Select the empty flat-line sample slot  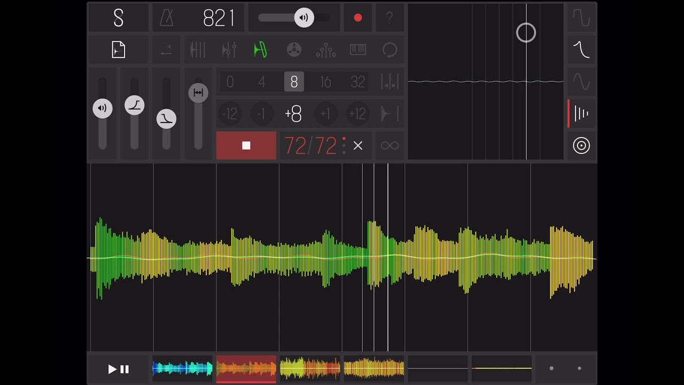[438, 368]
